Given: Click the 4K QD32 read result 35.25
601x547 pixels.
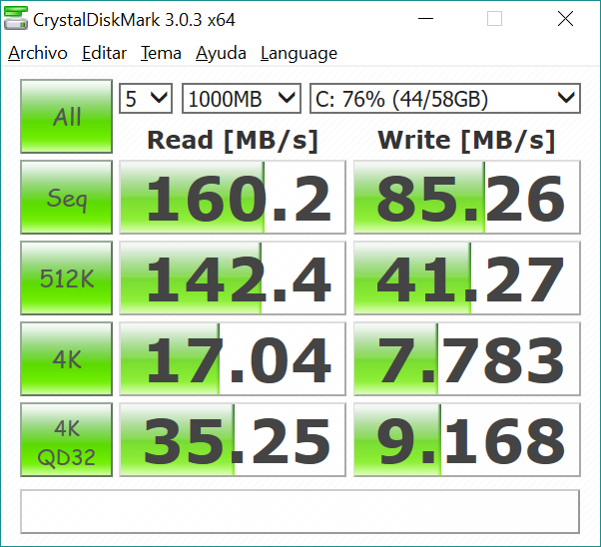Looking at the screenshot, I should (233, 440).
